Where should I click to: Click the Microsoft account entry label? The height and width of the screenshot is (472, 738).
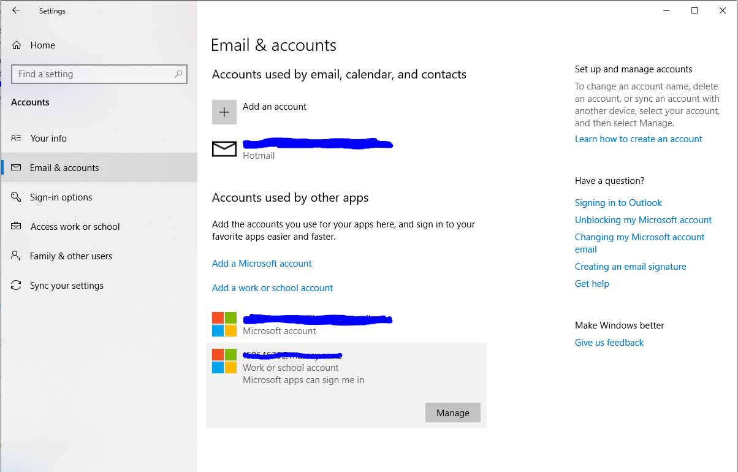[x=280, y=331]
